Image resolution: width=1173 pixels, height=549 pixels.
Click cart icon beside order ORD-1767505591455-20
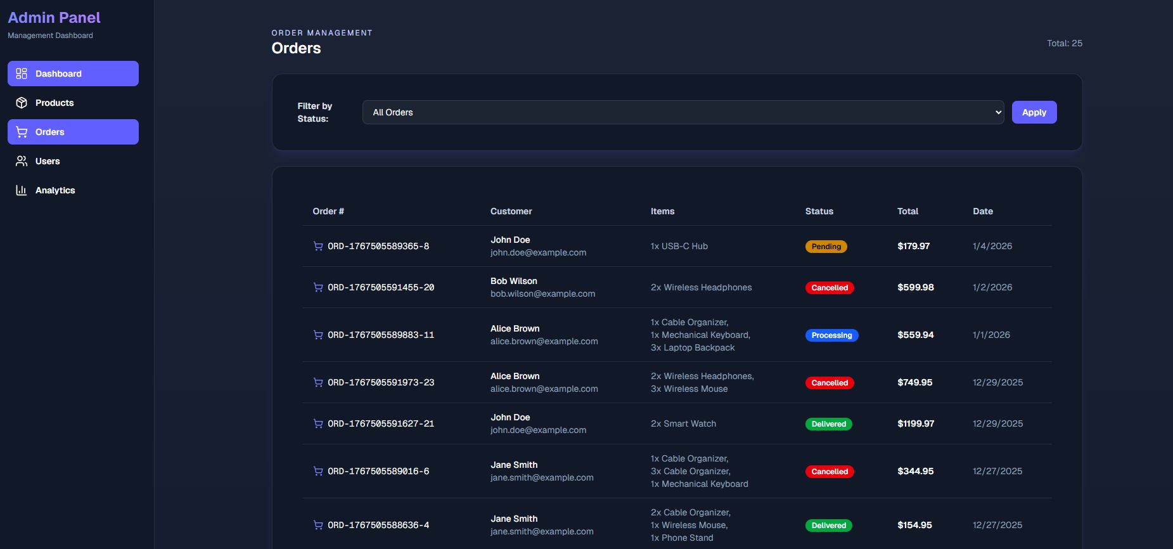coord(318,287)
